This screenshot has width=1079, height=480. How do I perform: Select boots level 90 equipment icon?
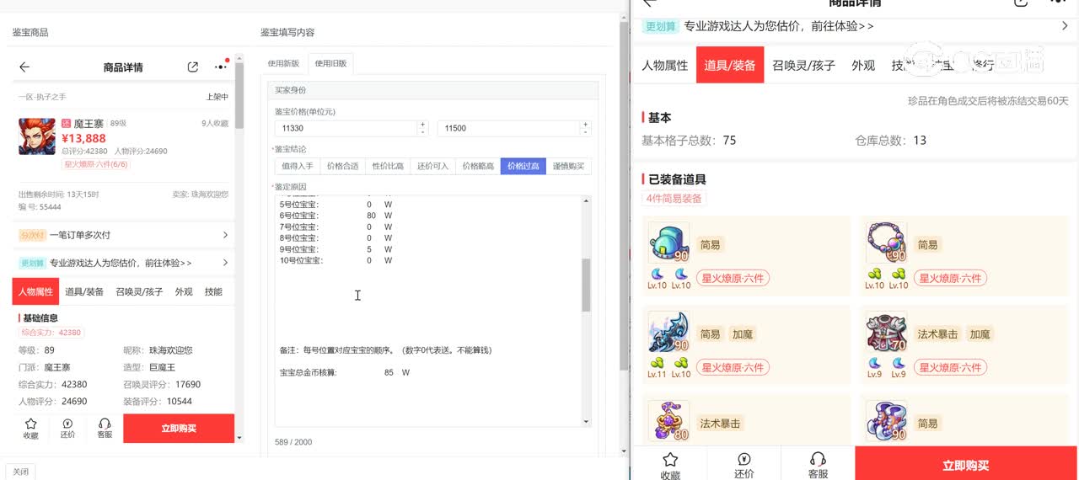pos(887,421)
